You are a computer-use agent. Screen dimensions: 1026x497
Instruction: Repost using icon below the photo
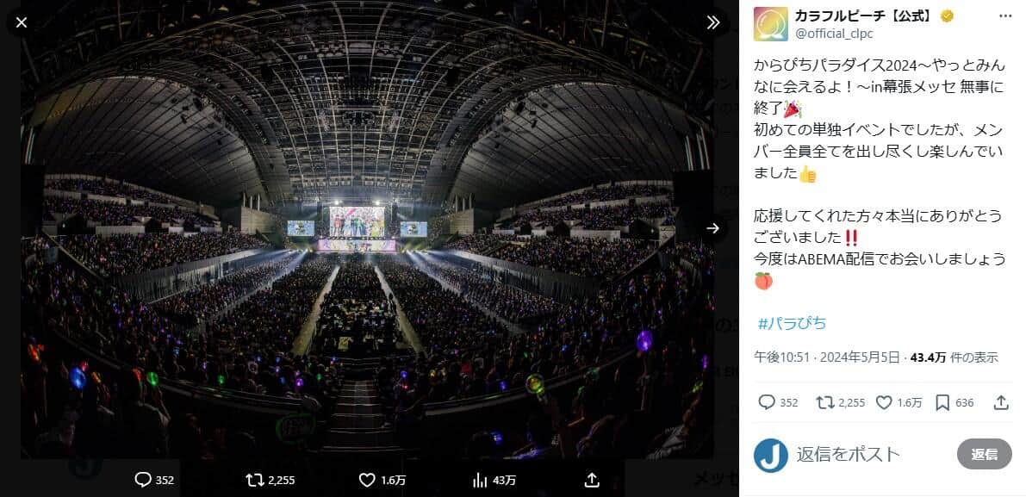point(254,480)
